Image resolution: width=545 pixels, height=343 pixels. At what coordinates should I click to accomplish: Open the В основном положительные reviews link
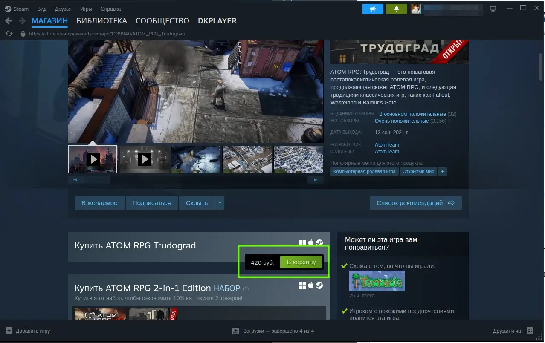(x=412, y=114)
